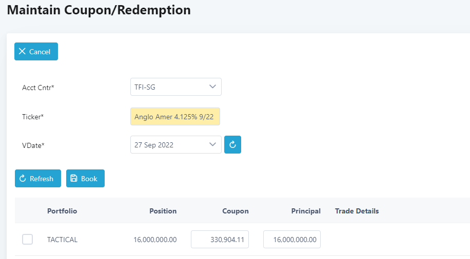
Task: Click the circular arrow icon beside VDate
Action: tap(232, 145)
